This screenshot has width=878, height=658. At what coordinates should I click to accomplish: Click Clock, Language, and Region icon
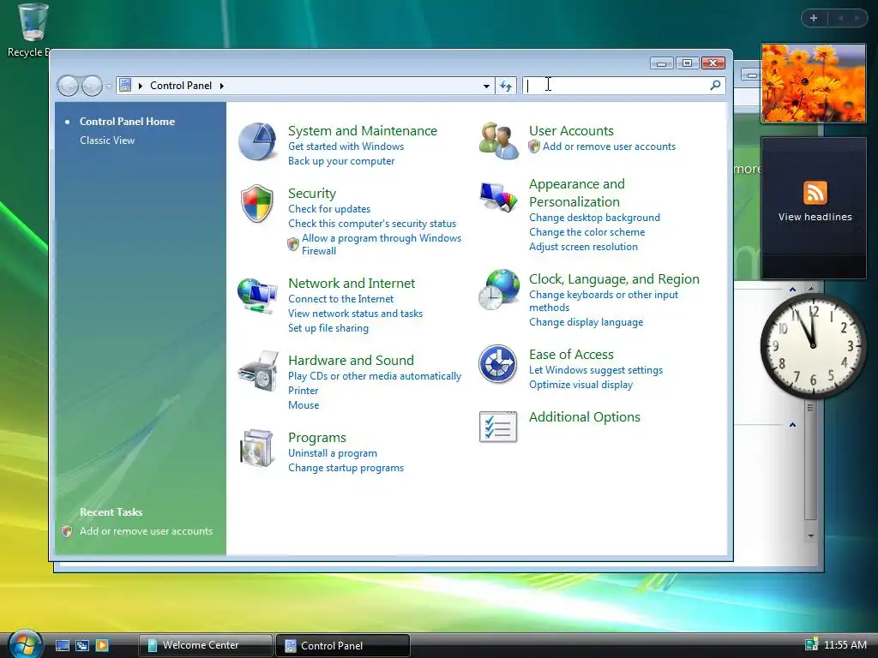(498, 290)
